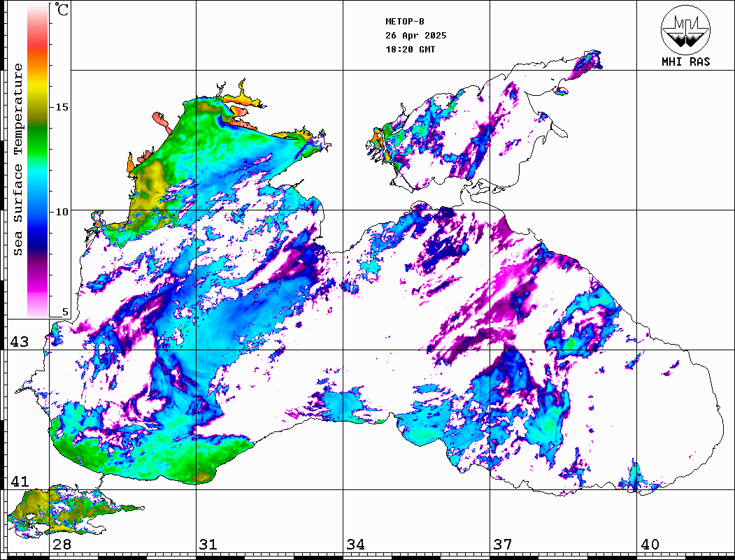Click the 10 degree legend value
Screen dimensions: 735x560
pos(62,212)
